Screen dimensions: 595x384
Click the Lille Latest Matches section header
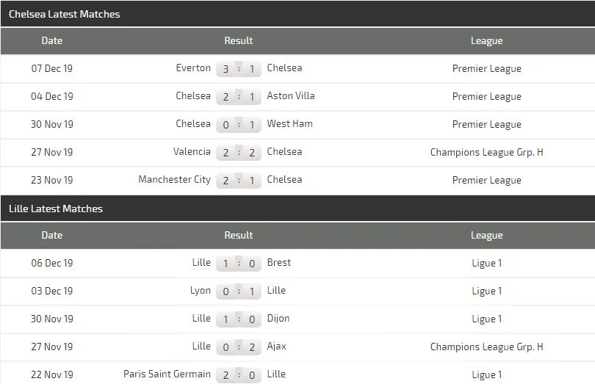point(56,209)
